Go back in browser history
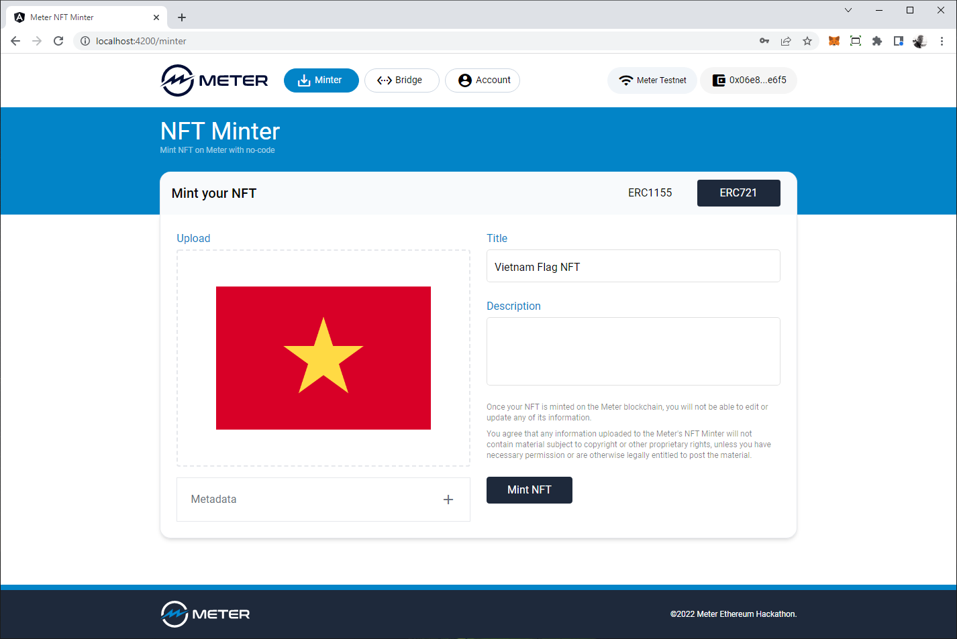Image resolution: width=957 pixels, height=639 pixels. 15,41
